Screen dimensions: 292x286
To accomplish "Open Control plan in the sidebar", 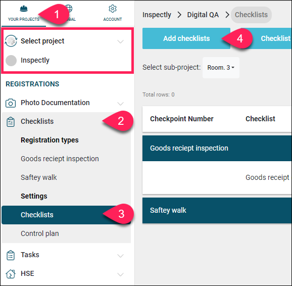I will tap(40, 233).
